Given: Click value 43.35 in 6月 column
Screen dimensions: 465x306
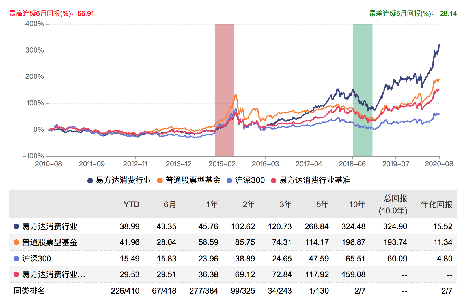Looking at the screenshot, I should click(166, 226).
